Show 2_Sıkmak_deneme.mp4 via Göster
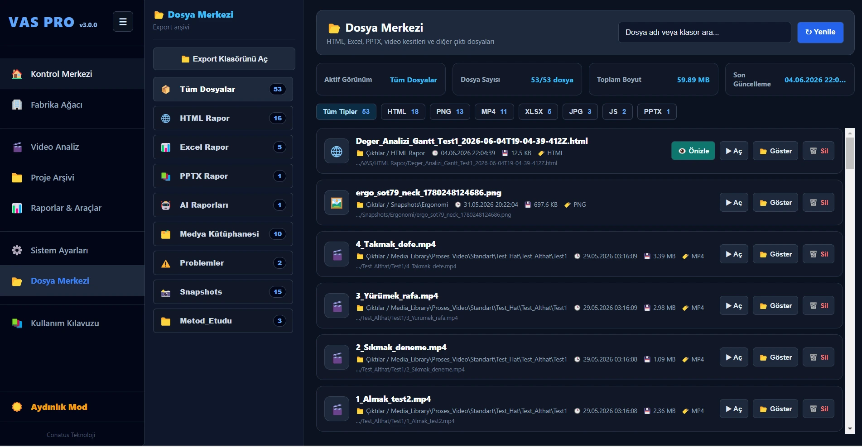Screen dimensions: 862x447 775,357
